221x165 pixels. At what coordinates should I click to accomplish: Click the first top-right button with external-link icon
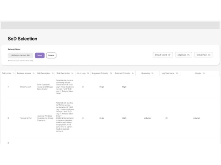coord(163,55)
